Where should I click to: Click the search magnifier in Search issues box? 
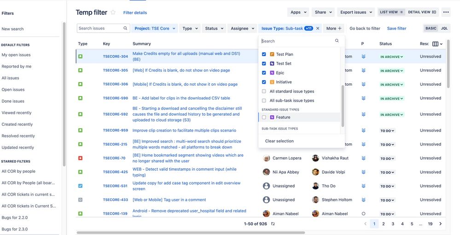coord(125,28)
